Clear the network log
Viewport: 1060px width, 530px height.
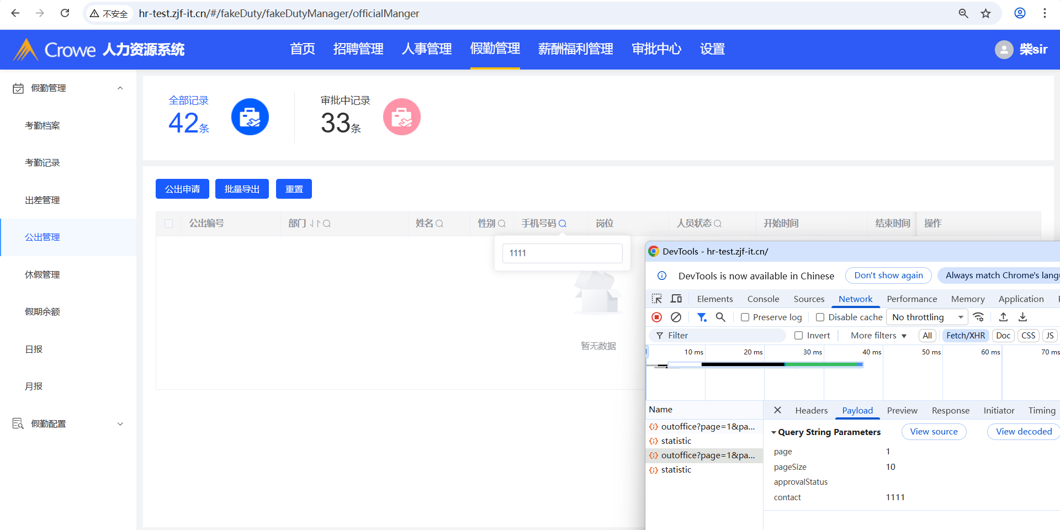pos(676,317)
